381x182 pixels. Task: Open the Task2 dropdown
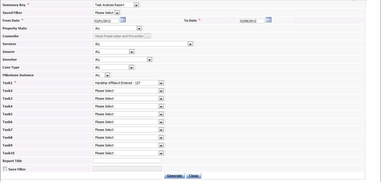click(129, 91)
